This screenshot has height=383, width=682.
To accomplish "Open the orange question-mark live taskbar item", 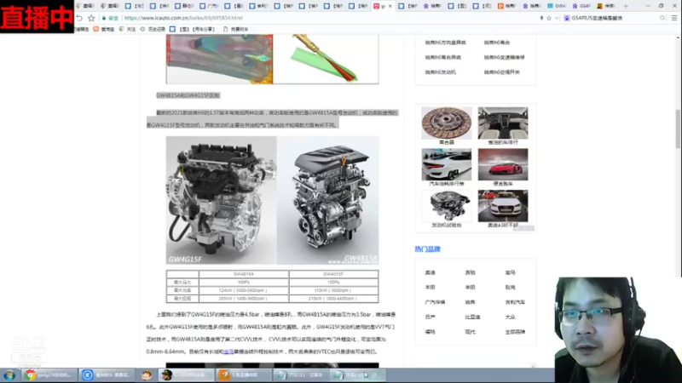I will [x=244, y=375].
